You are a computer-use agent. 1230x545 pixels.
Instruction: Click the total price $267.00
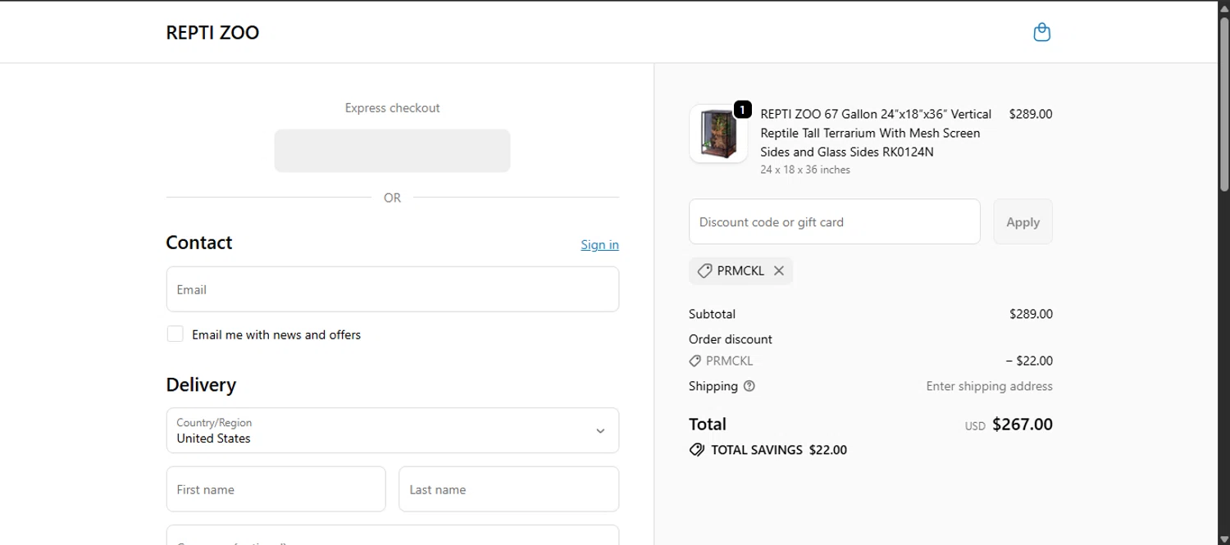pos(1022,425)
